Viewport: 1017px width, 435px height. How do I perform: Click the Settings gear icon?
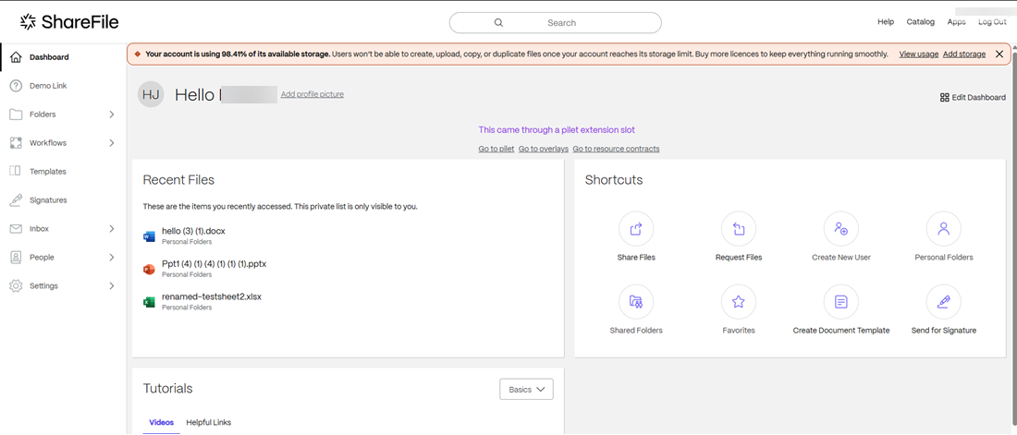pos(17,286)
